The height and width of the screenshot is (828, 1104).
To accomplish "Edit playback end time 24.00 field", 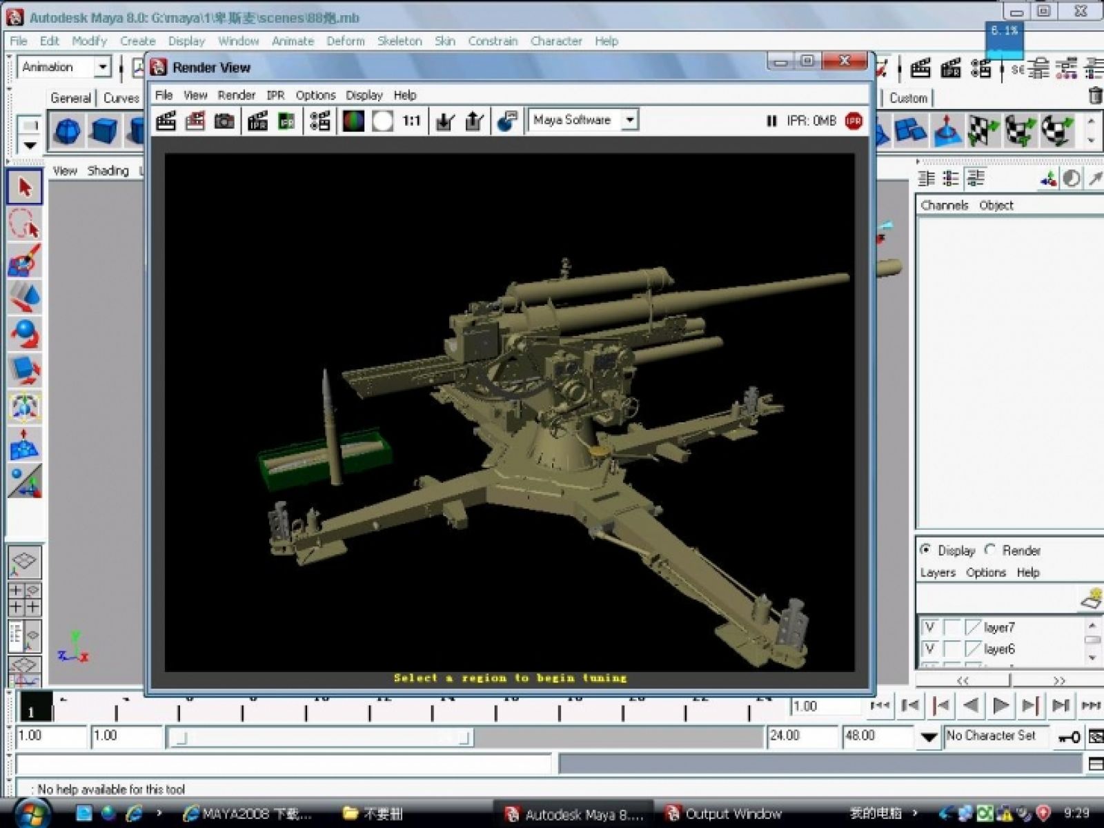I will [x=802, y=736].
